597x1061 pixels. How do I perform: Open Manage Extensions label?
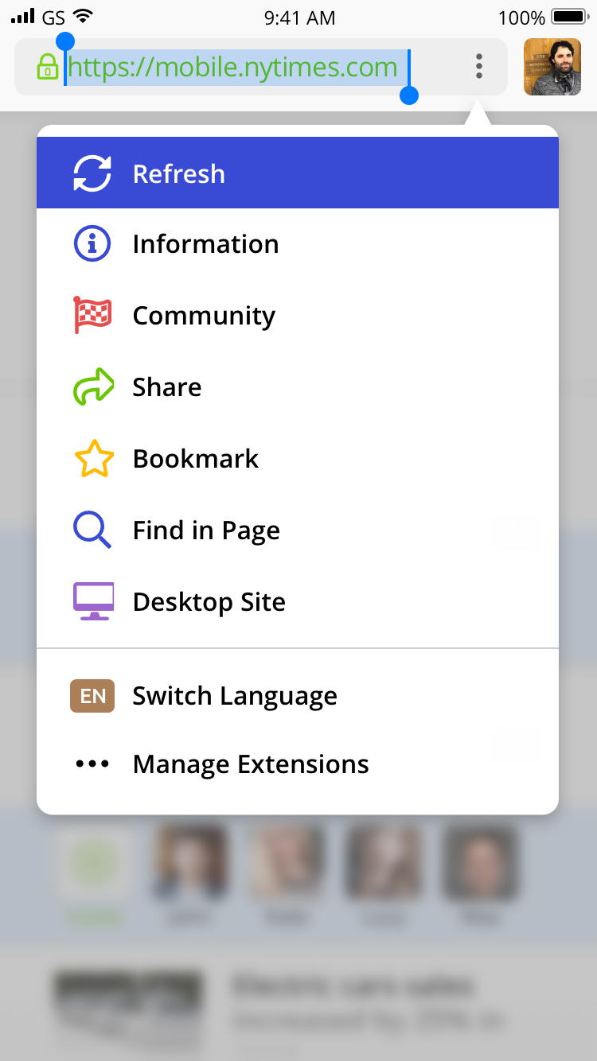coord(251,764)
